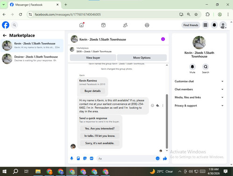Go to the Home feed icon

point(82,25)
